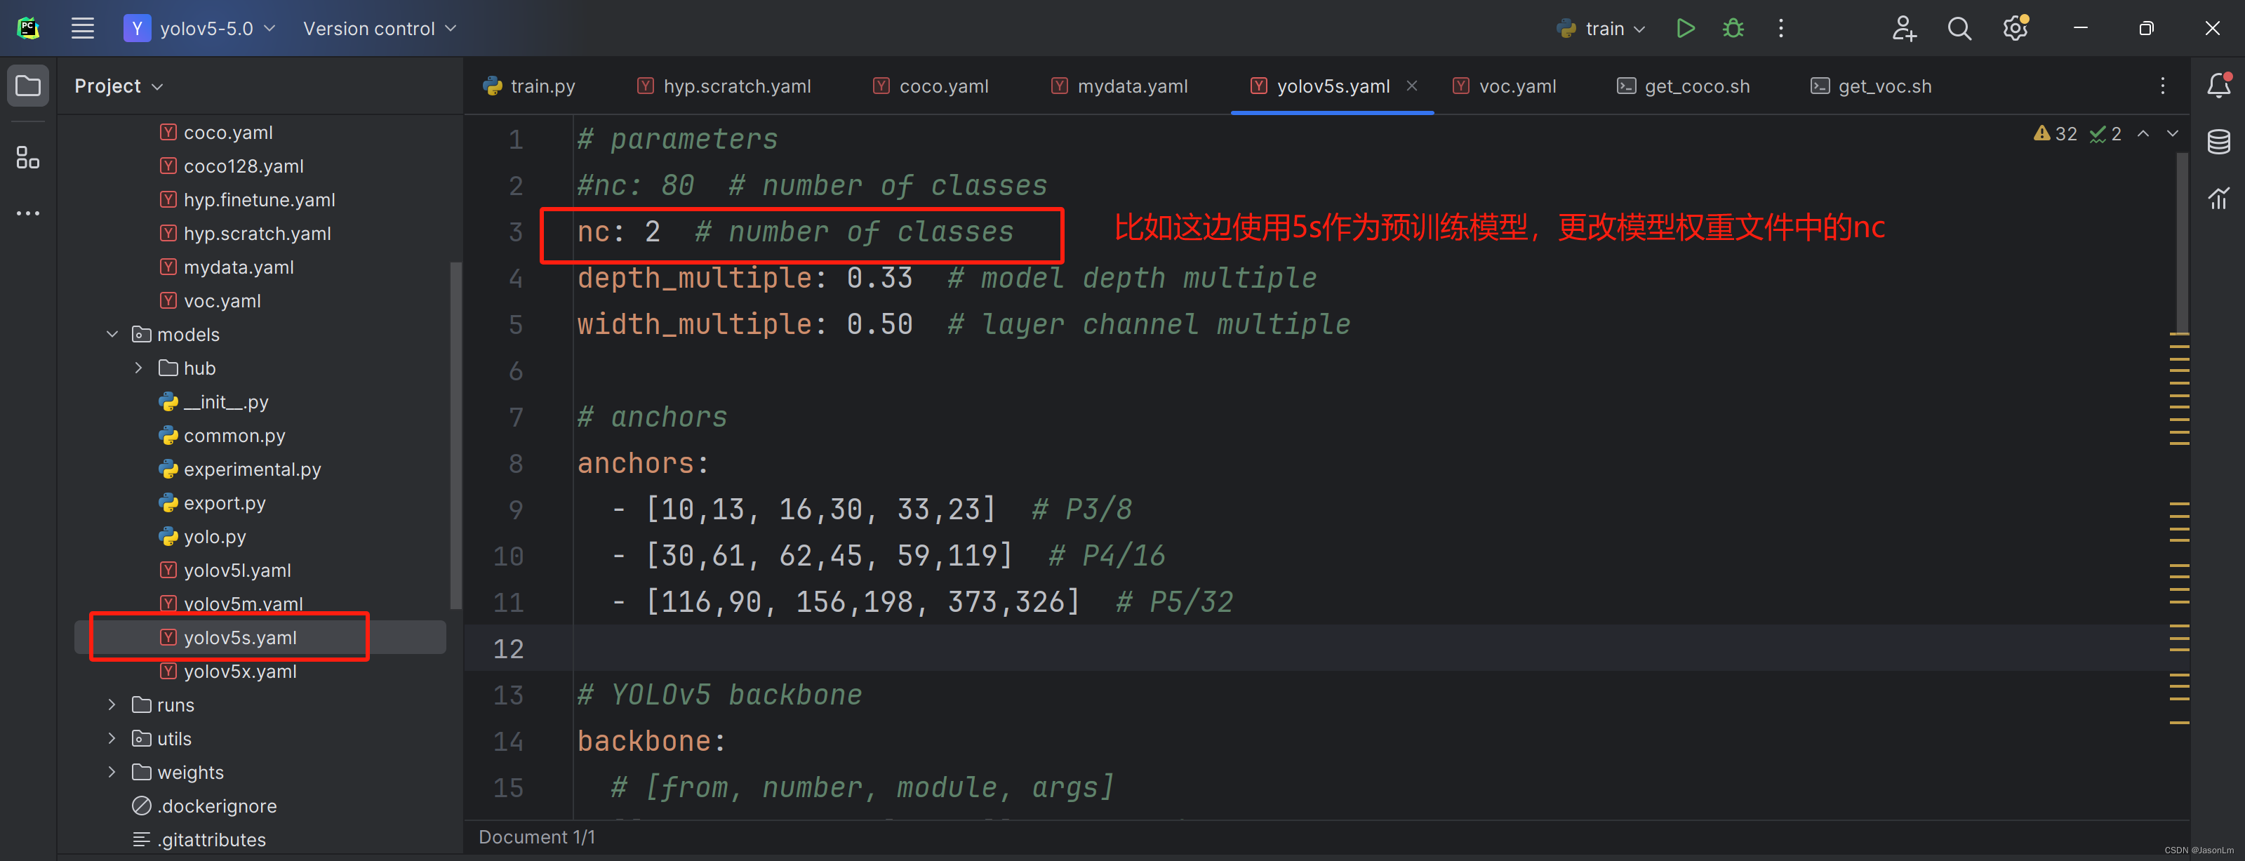The height and width of the screenshot is (861, 2245).
Task: Place cursor on depth_multiple line
Action: pyautogui.click(x=947, y=278)
